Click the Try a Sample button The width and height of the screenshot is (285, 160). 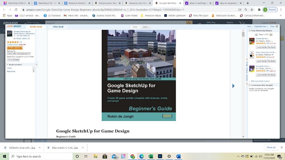click(x=13, y=59)
